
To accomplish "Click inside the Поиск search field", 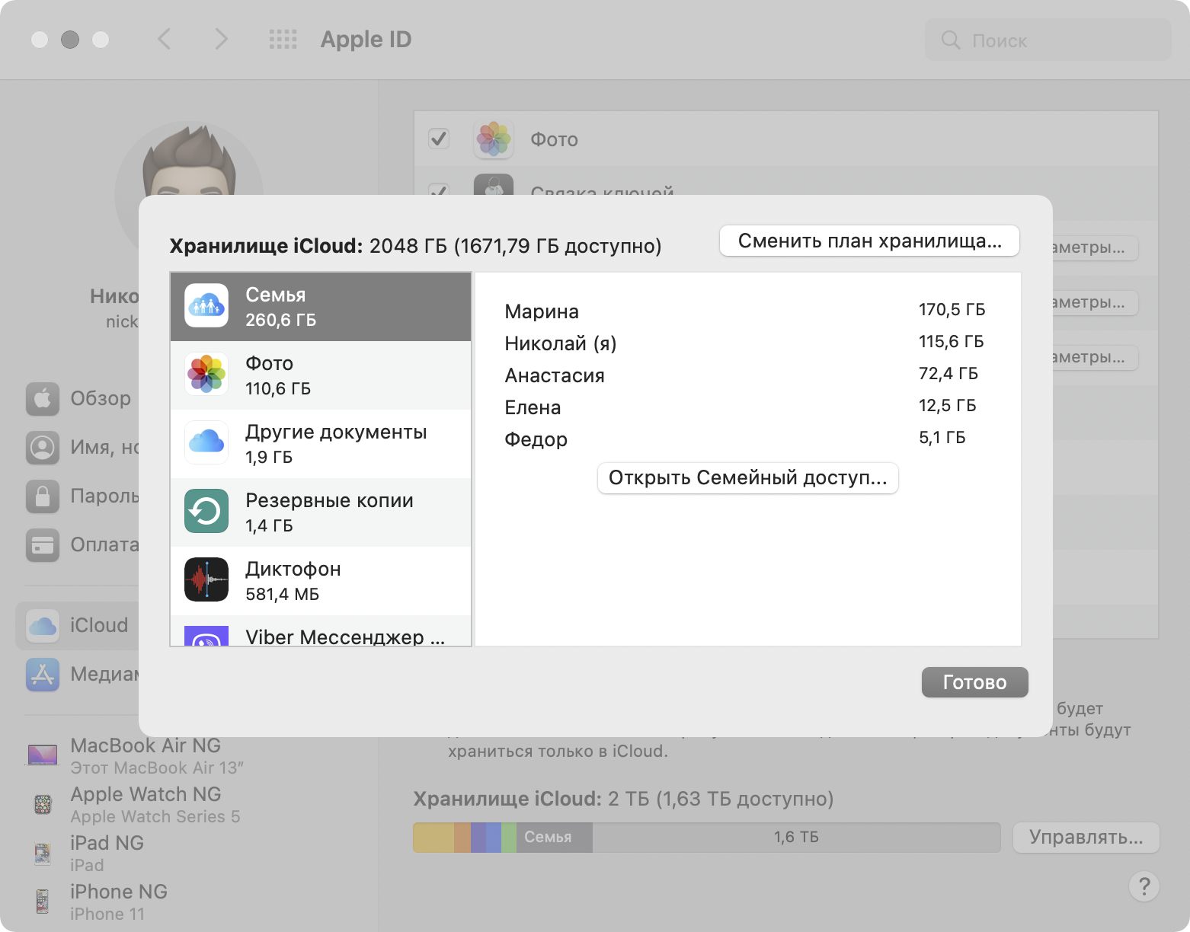I will [x=1048, y=40].
